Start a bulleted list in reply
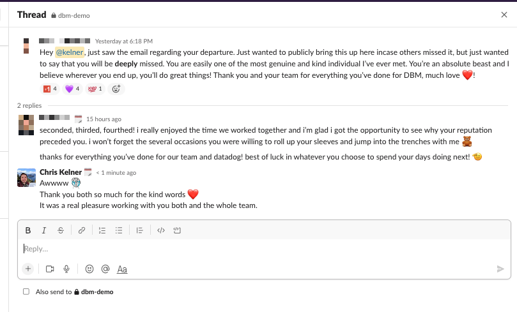517x312 pixels. pyautogui.click(x=119, y=230)
